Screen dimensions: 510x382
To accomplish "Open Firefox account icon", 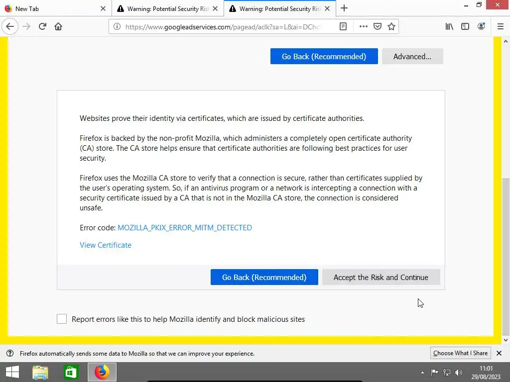I will [481, 27].
